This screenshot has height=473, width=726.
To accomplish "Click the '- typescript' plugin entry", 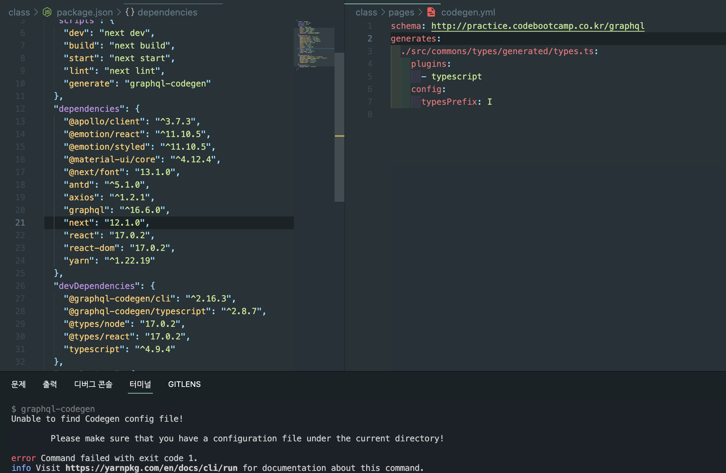I will (x=452, y=77).
